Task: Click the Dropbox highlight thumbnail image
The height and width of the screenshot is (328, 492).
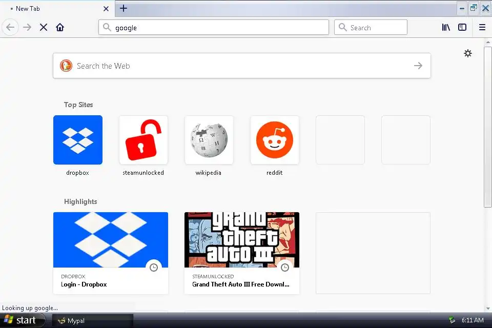Action: tap(111, 240)
